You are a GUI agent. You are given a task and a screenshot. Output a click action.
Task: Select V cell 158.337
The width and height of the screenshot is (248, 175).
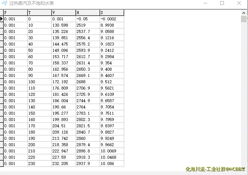pos(64,63)
